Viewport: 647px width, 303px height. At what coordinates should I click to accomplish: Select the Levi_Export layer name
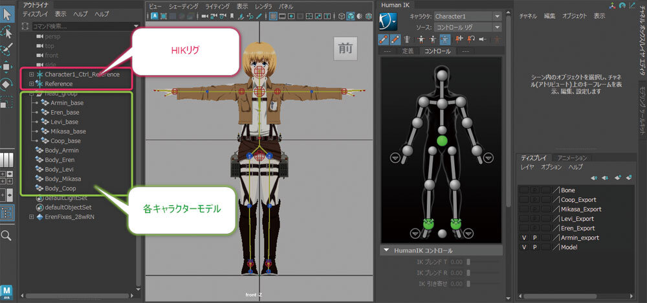point(578,219)
